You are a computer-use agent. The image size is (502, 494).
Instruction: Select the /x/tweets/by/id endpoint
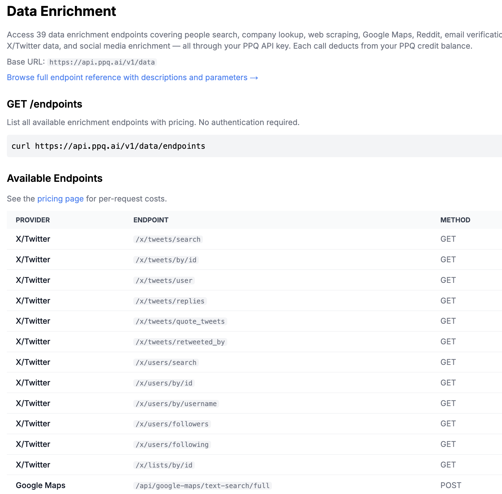click(166, 260)
